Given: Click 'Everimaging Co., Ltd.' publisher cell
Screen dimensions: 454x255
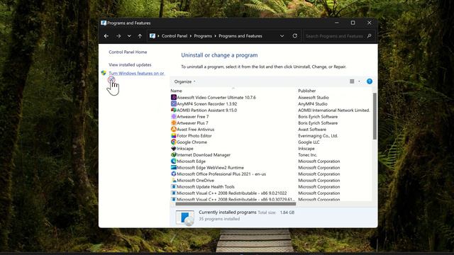Looking at the screenshot, I should [x=318, y=135].
